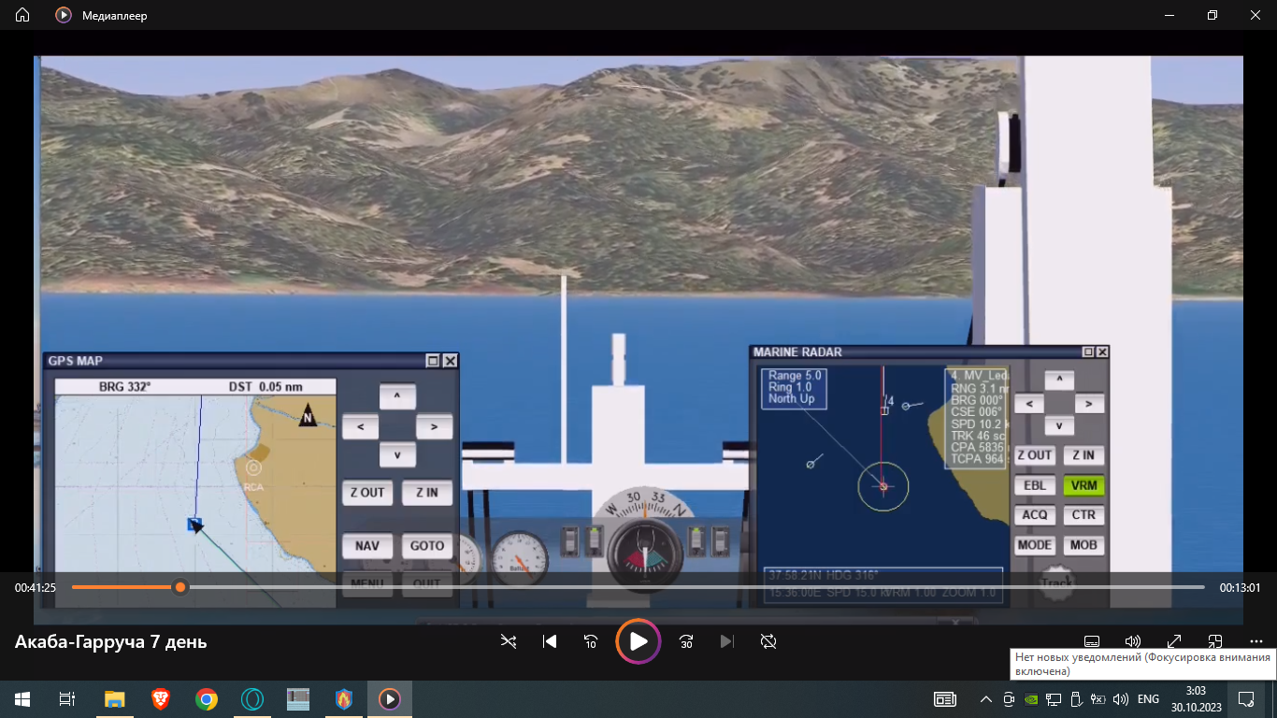Click the MODE radar button
The image size is (1277, 718).
click(1035, 545)
